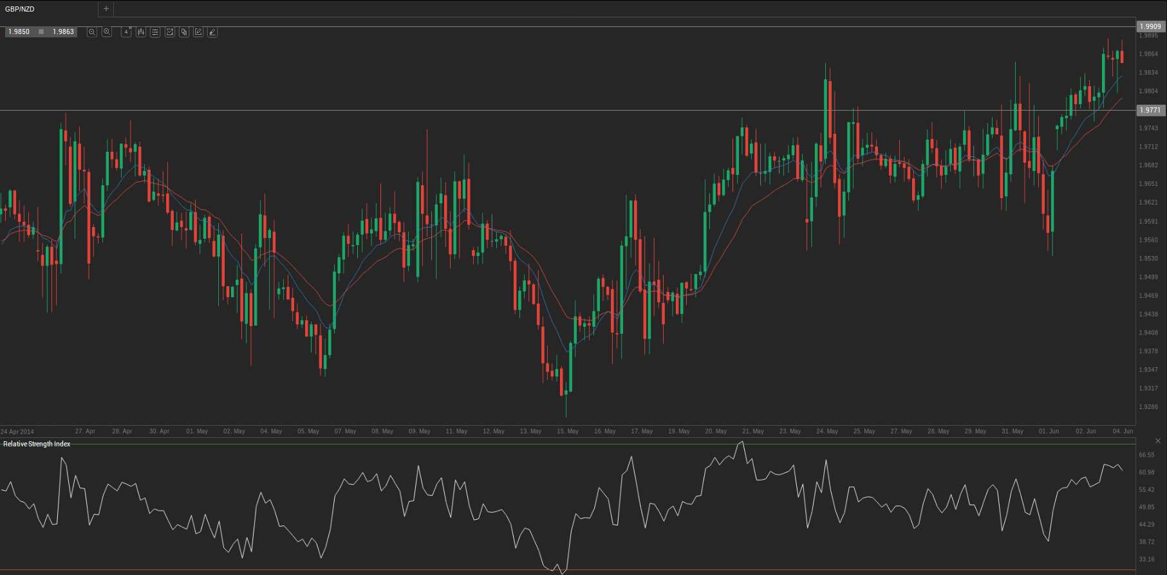Click the Relative Strength Index title
Screen dimensions: 1167x575
tap(37, 444)
